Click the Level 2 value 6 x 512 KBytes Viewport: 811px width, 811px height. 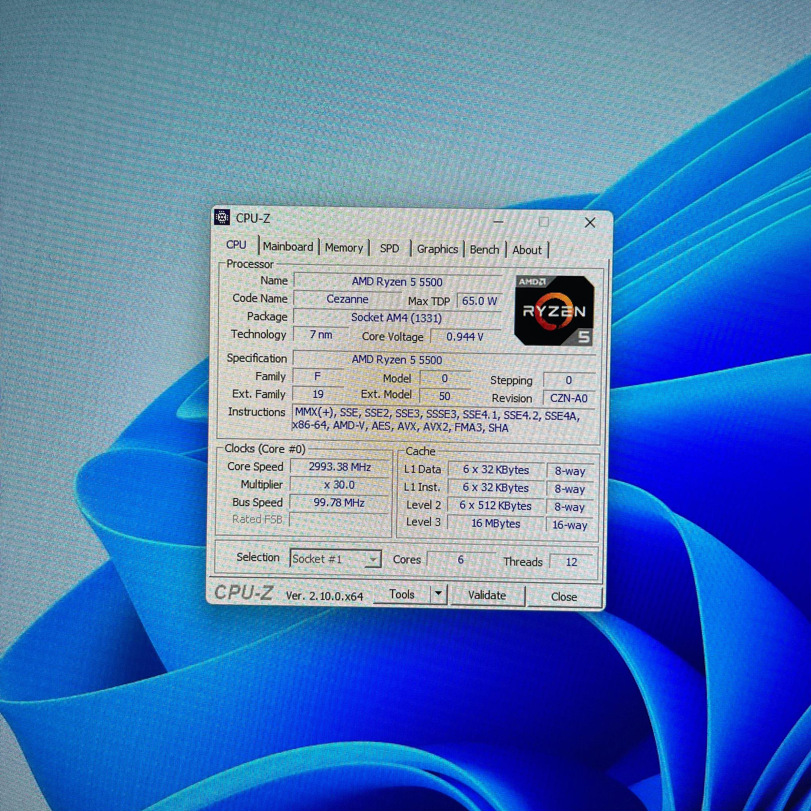pyautogui.click(x=495, y=505)
